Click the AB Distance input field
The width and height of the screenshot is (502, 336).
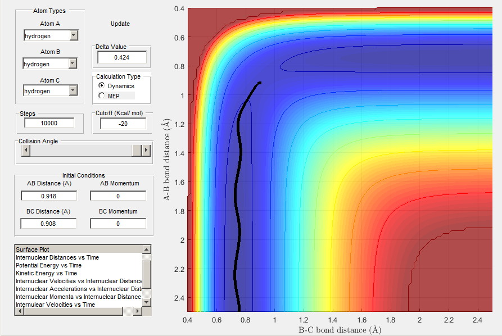click(49, 196)
